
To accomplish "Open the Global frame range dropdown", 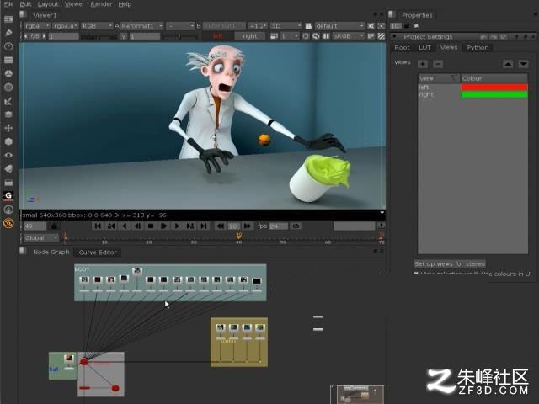I will click(41, 237).
